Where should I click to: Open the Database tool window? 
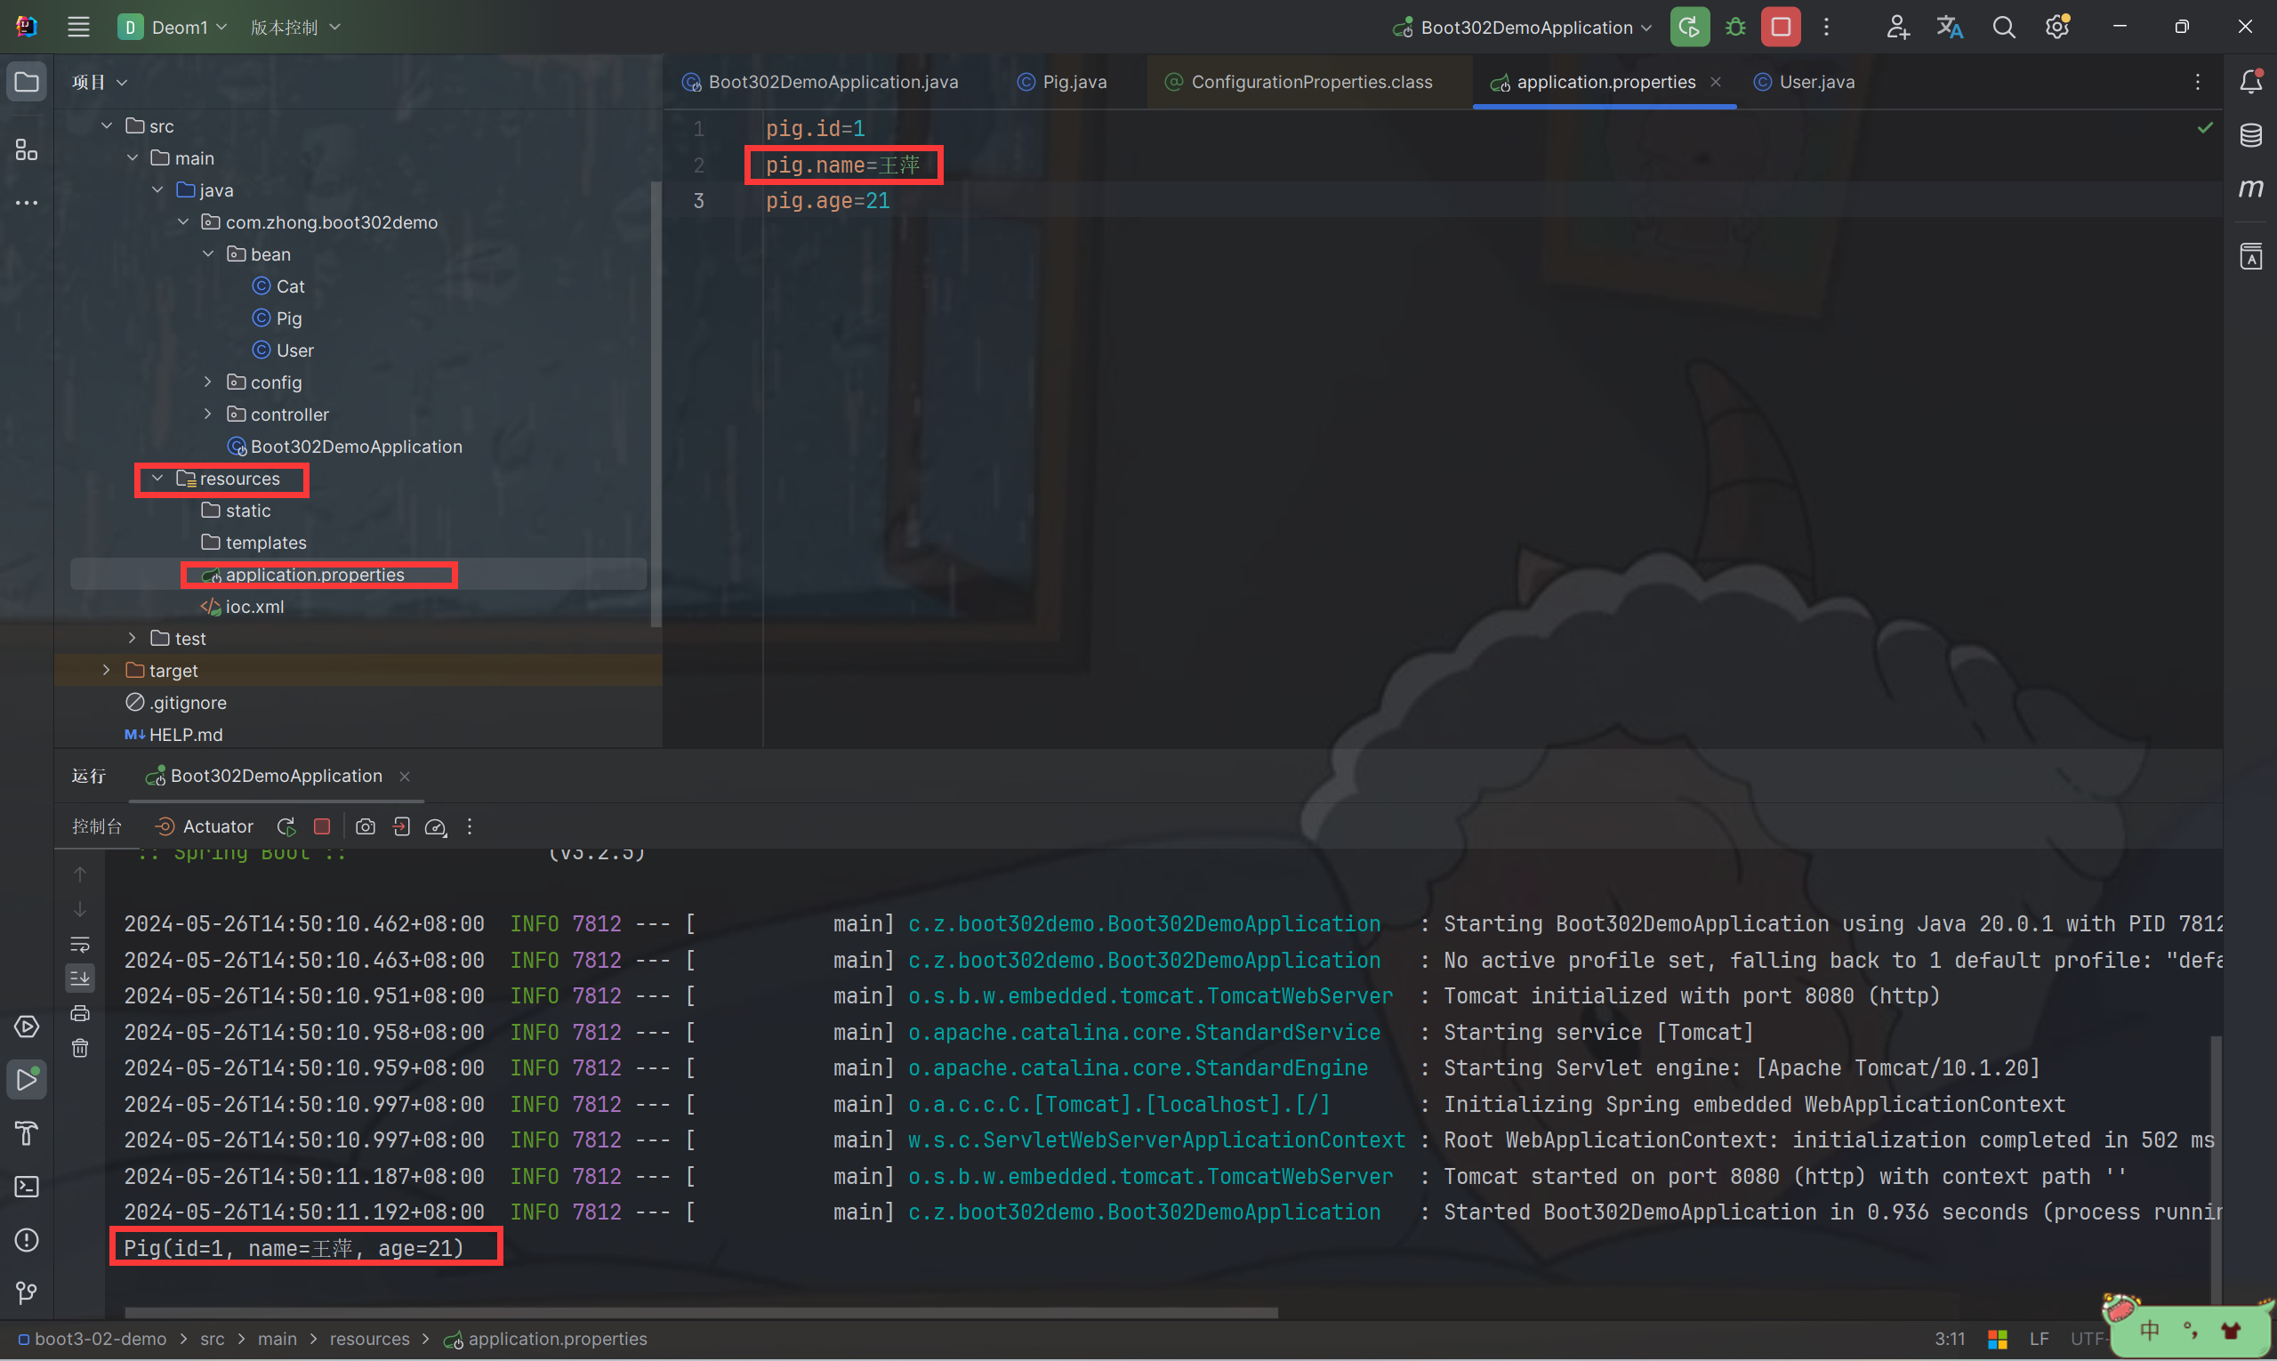(x=2251, y=135)
